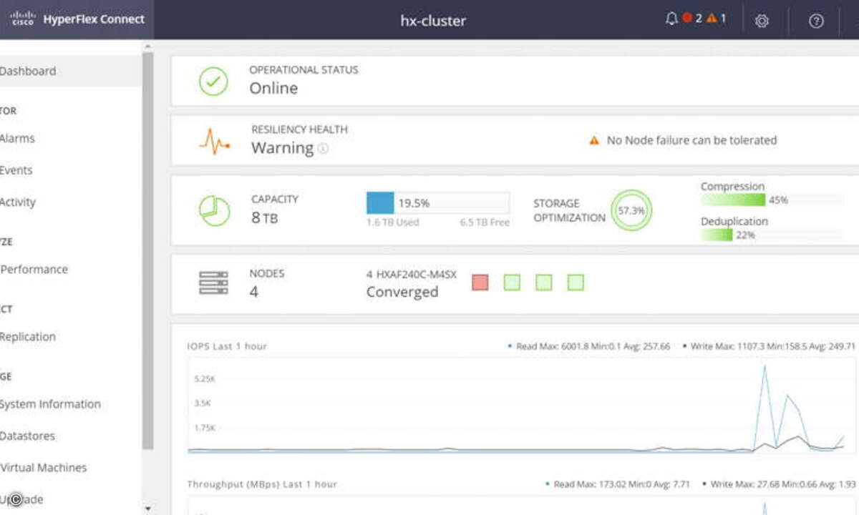Open the alarm notifications bell
Image resolution: width=859 pixels, height=515 pixels.
[671, 19]
